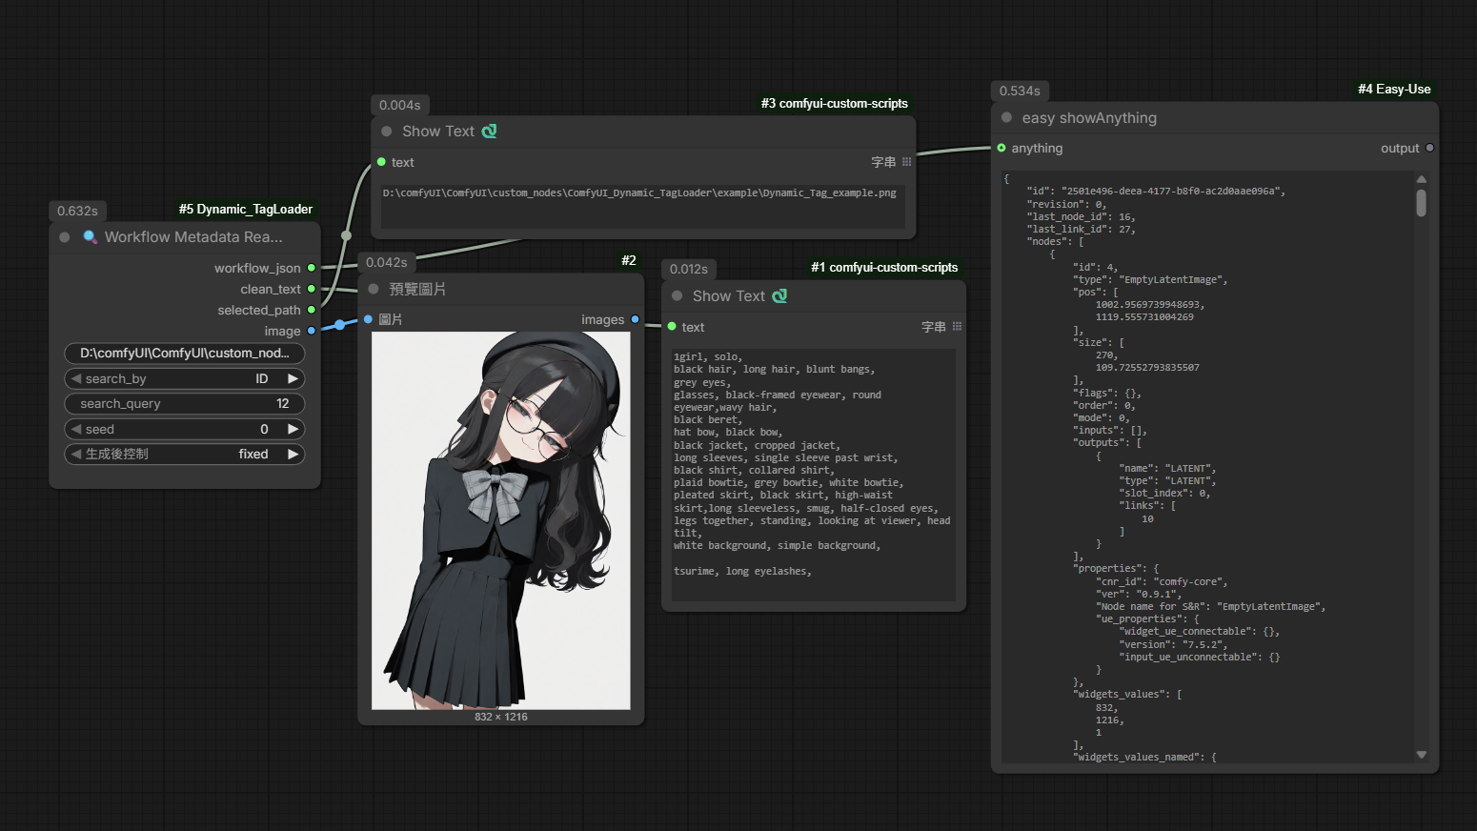Click the search_query field showing 12
Viewport: 1477px width, 831px height.
pyautogui.click(x=185, y=404)
